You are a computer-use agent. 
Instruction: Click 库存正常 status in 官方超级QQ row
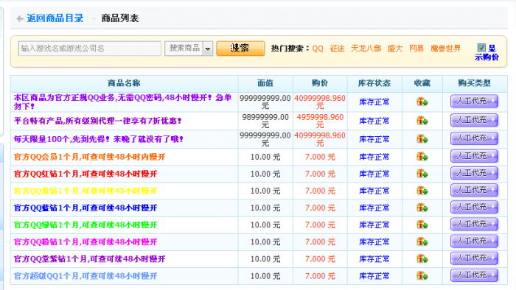(374, 276)
